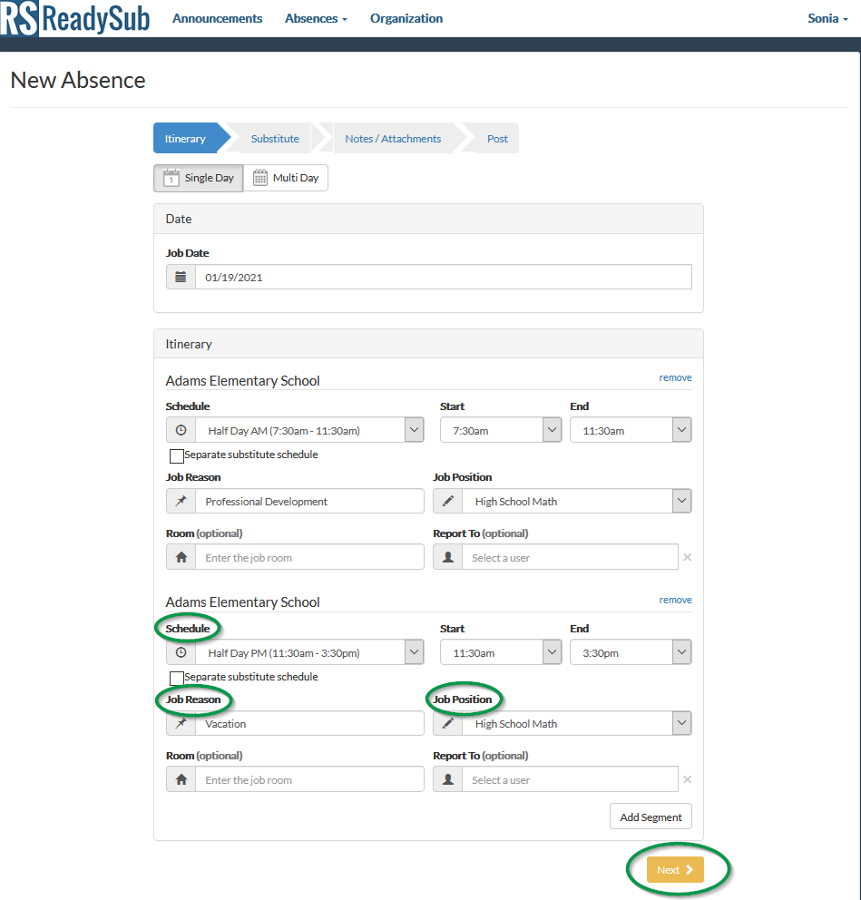Click the home icon beside the first Room field
Viewport: 861px width, 900px height.
pos(180,556)
